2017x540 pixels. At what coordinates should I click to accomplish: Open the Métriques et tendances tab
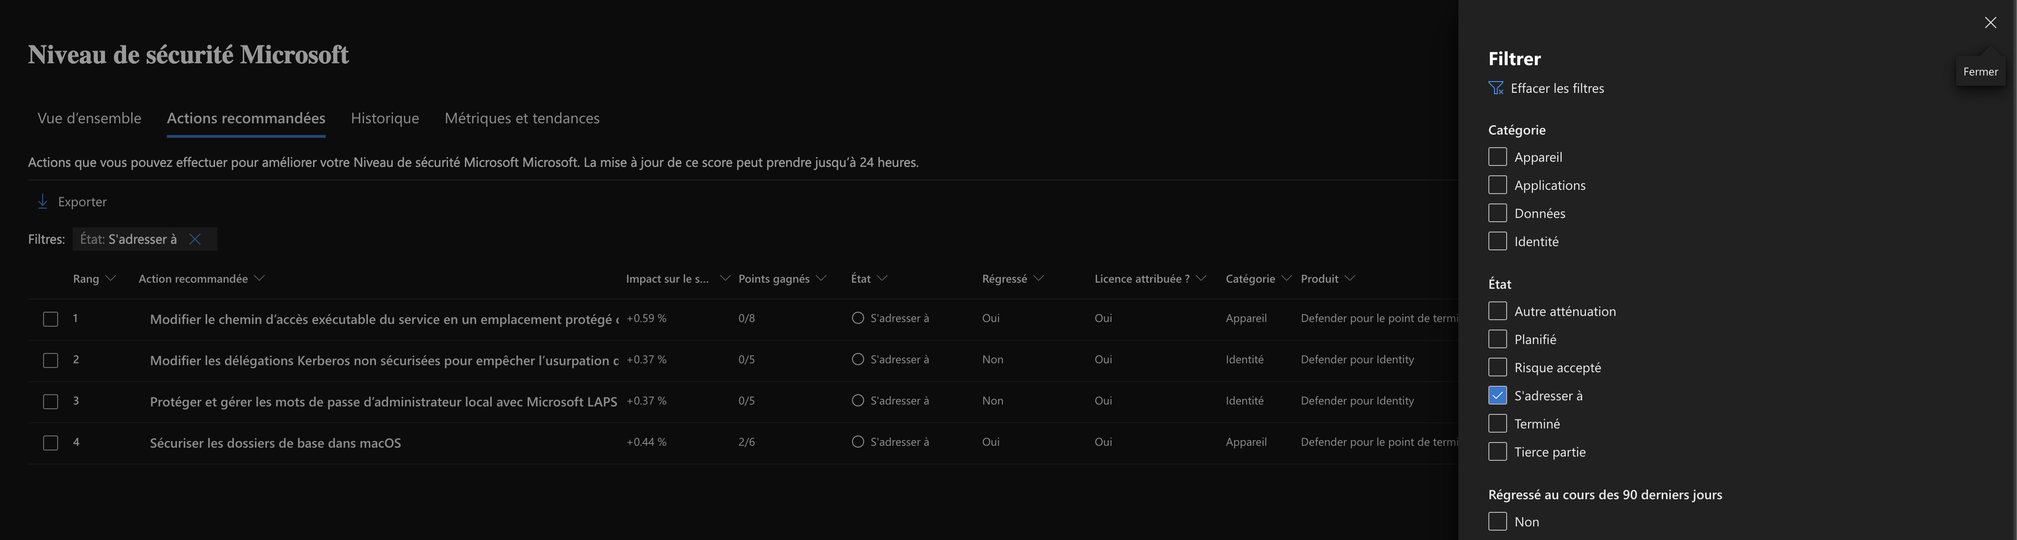(522, 118)
